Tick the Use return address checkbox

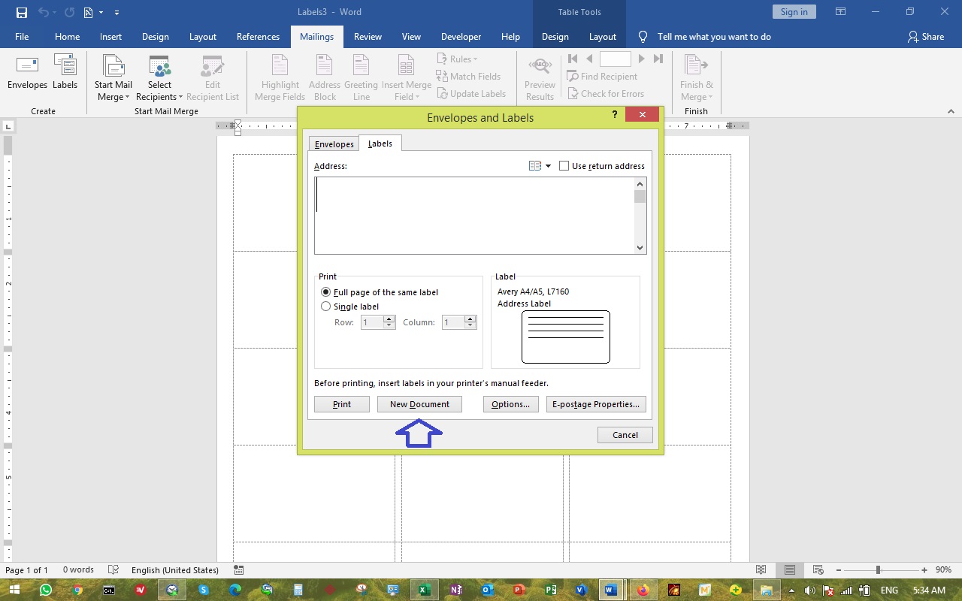(564, 166)
